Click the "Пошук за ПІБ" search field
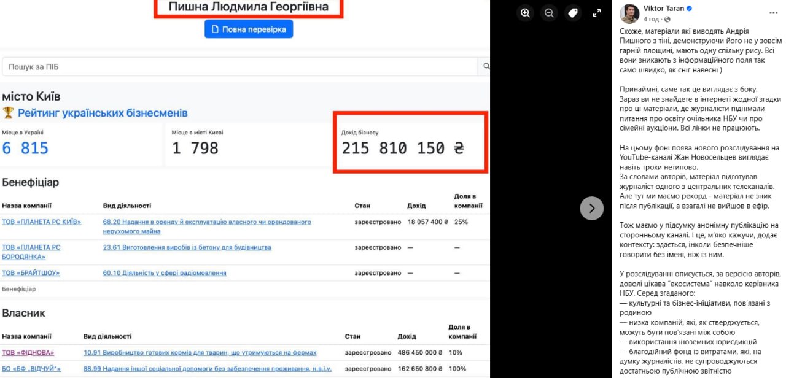Viewport: 786px width, 378px height. (x=239, y=67)
